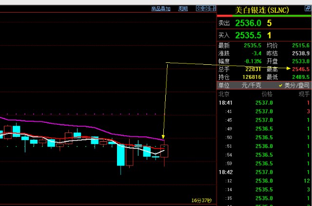Select the 18:42 trade row at 2537.0
The height and width of the screenshot is (206, 312).
pyautogui.click(x=263, y=172)
